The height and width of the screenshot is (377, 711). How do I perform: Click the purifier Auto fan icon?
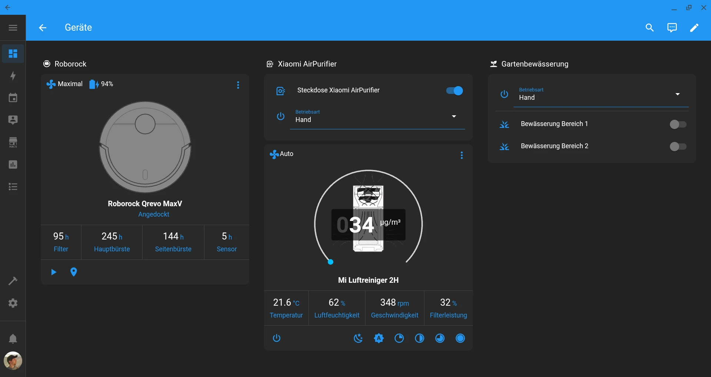coord(274,154)
